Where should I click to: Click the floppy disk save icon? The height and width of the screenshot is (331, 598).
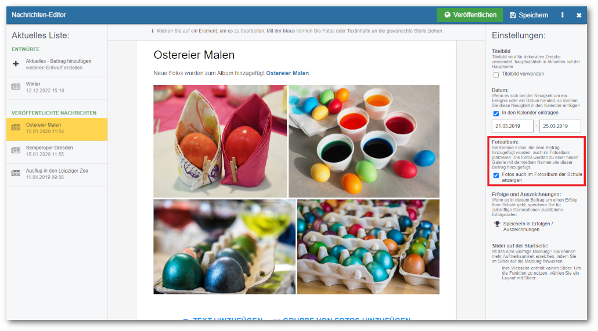click(513, 15)
